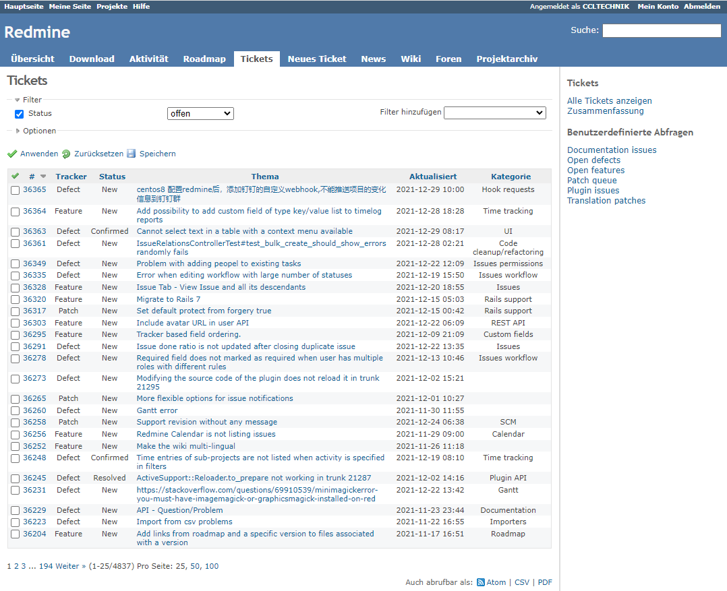Check the box for ticket 36320
Image resolution: width=727 pixels, height=591 pixels.
[x=16, y=300]
